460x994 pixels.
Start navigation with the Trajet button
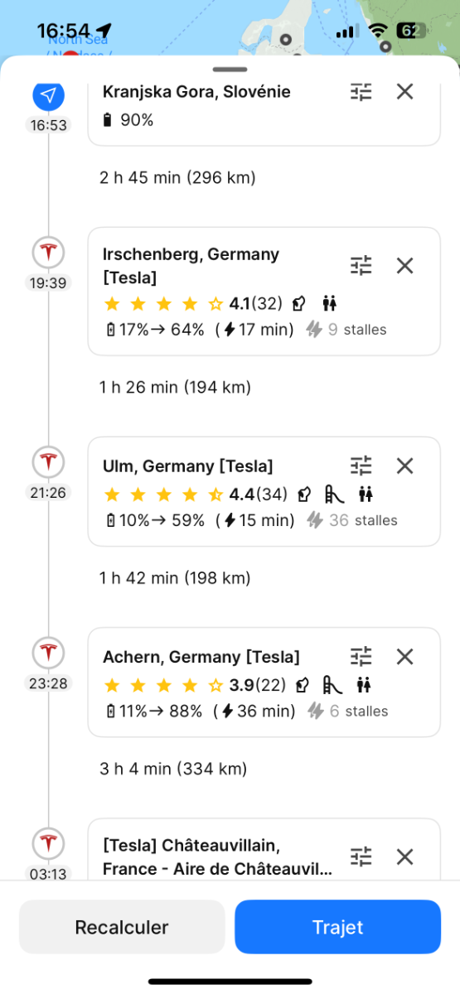337,927
